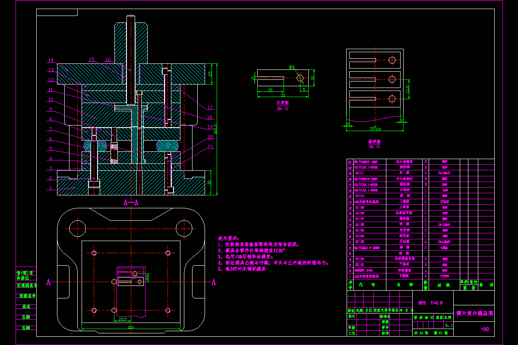Viewport: 518px width, 345px height.
Task: Click Cr12MoV material in row 19
Action: coord(444,172)
